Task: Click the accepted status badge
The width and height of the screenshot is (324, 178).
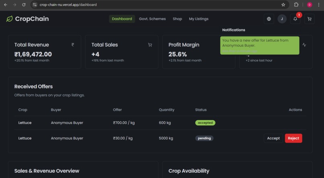Action: tap(205, 123)
